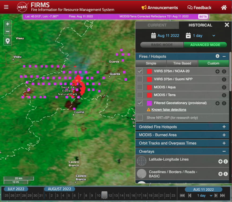
Task: Open the hamburger main menu
Action: point(6,7)
